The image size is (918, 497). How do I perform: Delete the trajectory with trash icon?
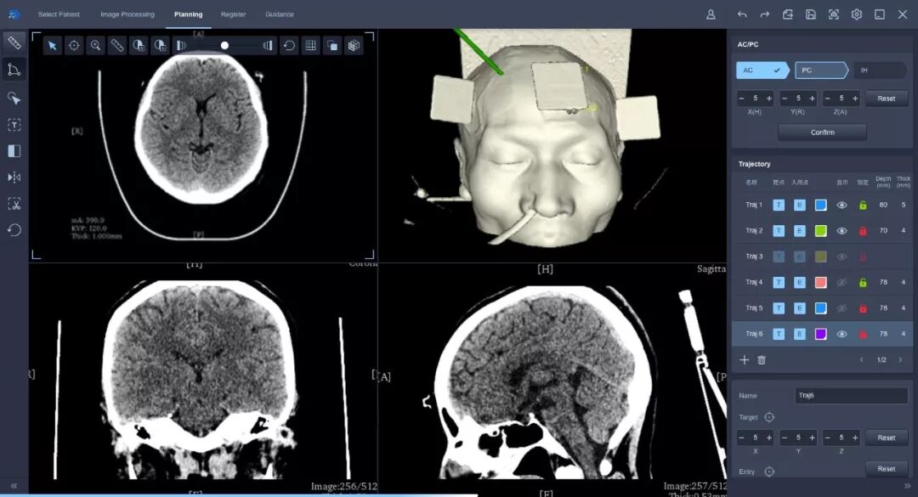pos(762,360)
